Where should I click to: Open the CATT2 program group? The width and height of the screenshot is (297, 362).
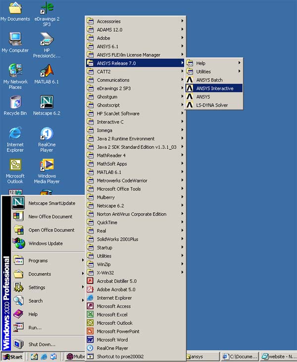click(136, 72)
